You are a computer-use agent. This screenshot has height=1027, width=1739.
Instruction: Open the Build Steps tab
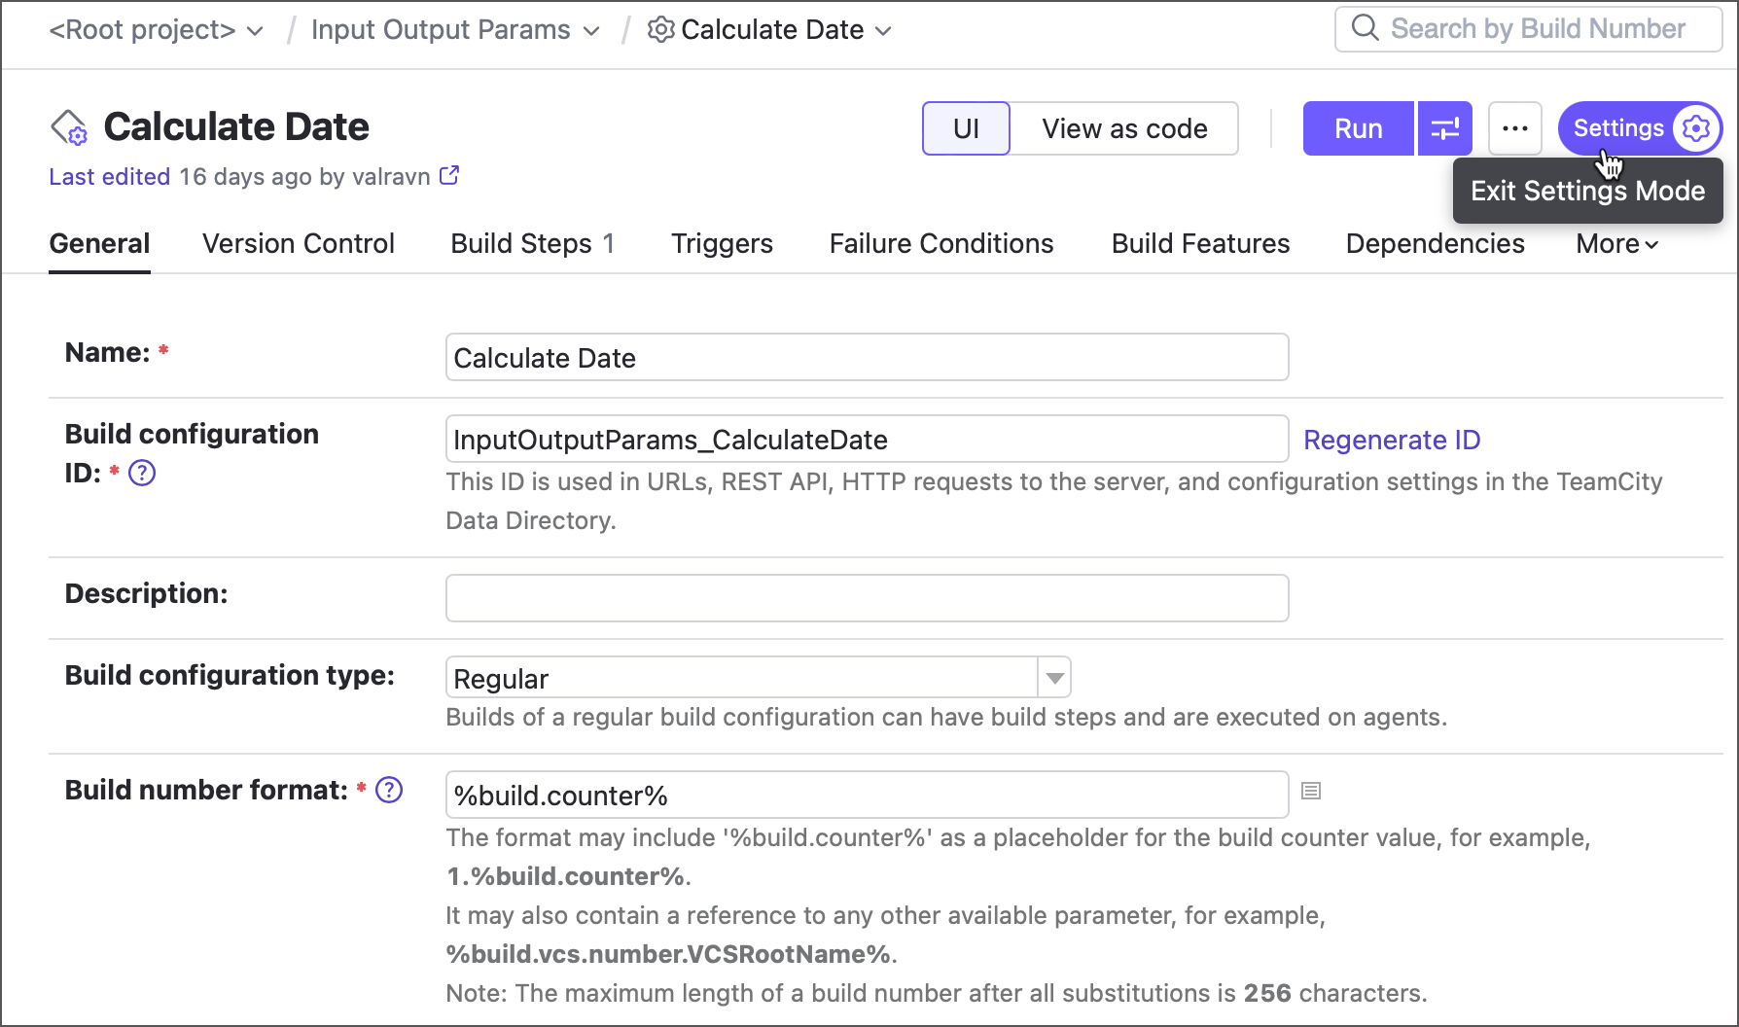(x=532, y=244)
